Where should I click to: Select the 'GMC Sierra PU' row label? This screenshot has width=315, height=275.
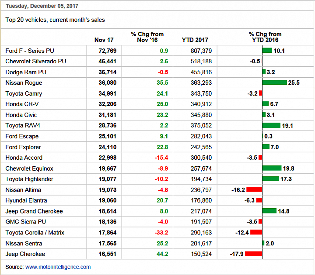click(x=26, y=222)
